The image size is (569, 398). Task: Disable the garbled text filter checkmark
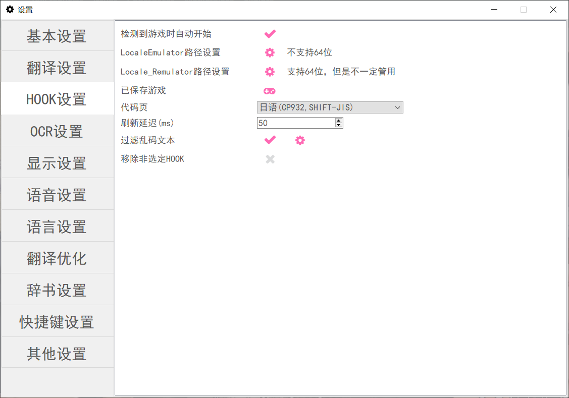pos(270,140)
